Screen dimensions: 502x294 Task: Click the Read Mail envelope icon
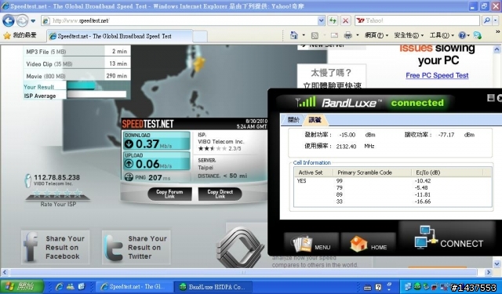pos(334,35)
